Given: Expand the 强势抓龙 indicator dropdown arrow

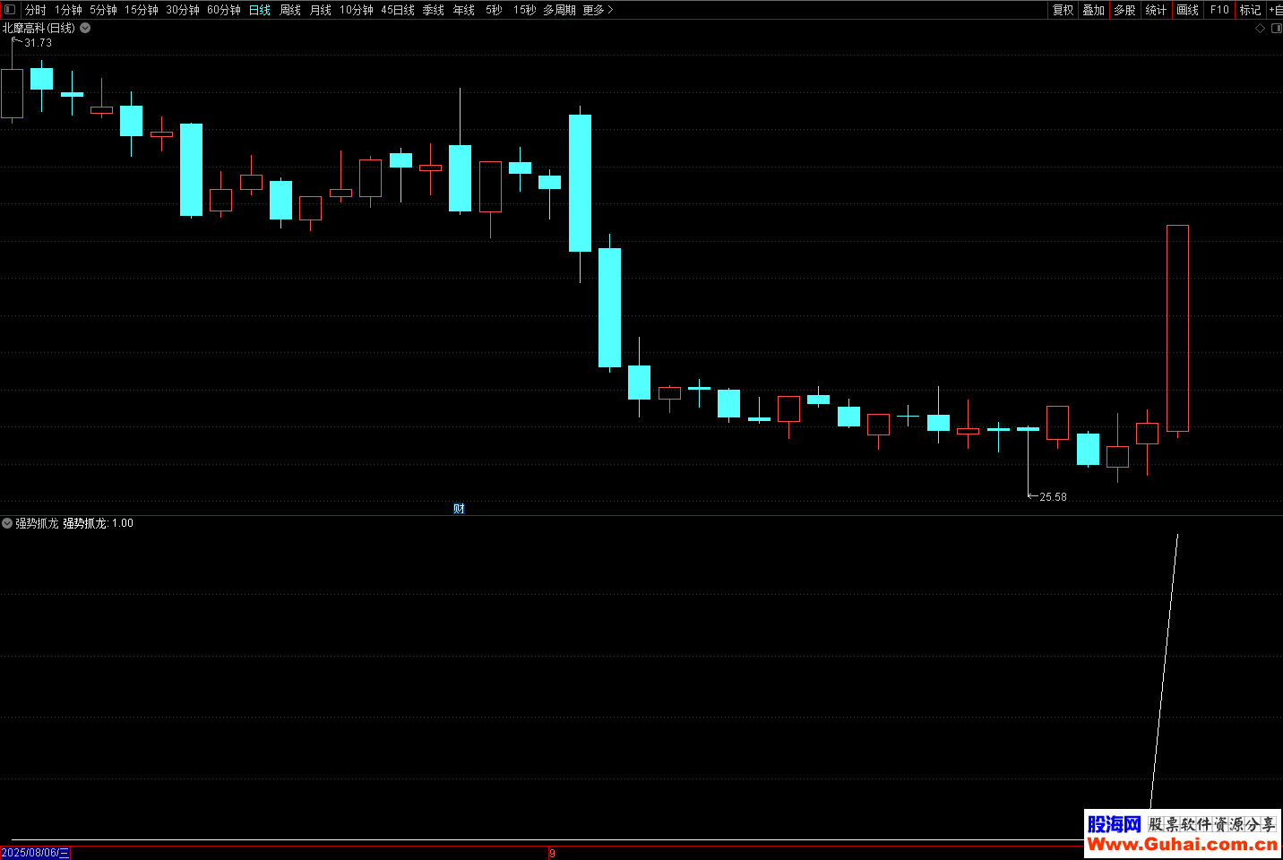Looking at the screenshot, I should (7, 523).
